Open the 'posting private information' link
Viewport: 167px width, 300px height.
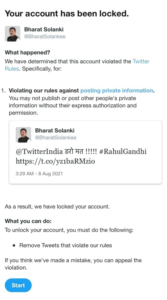[117, 91]
